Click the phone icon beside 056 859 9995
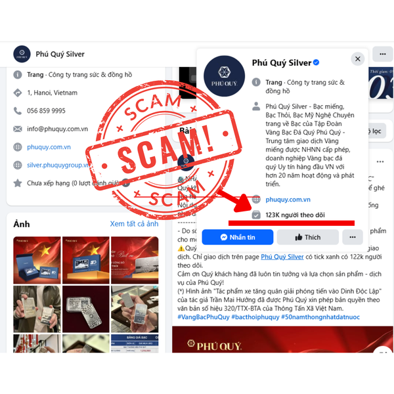The image size is (394, 394). (17, 111)
